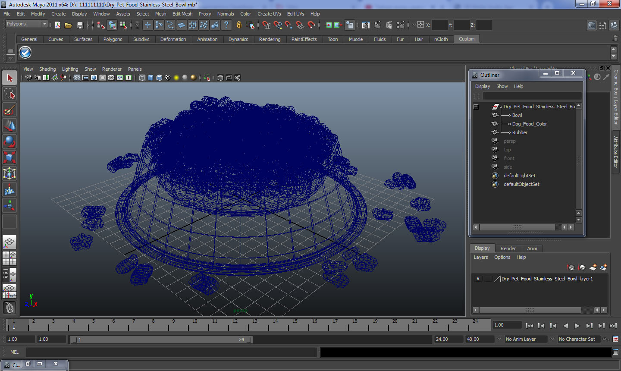The width and height of the screenshot is (621, 371).
Task: Click the question mark help icon
Action: pyautogui.click(x=226, y=25)
